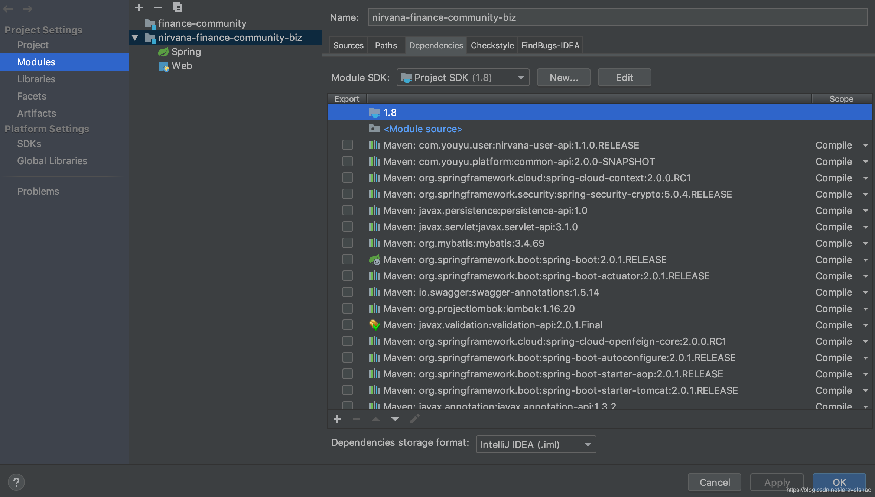Click the copy module icon
Viewport: 875px width, 497px height.
pos(178,7)
